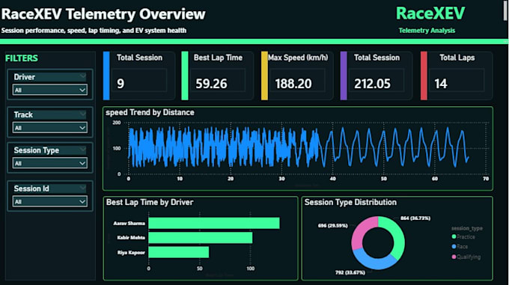Click the blue Race donut segment
509x285 pixels.
pyautogui.click(x=374, y=262)
